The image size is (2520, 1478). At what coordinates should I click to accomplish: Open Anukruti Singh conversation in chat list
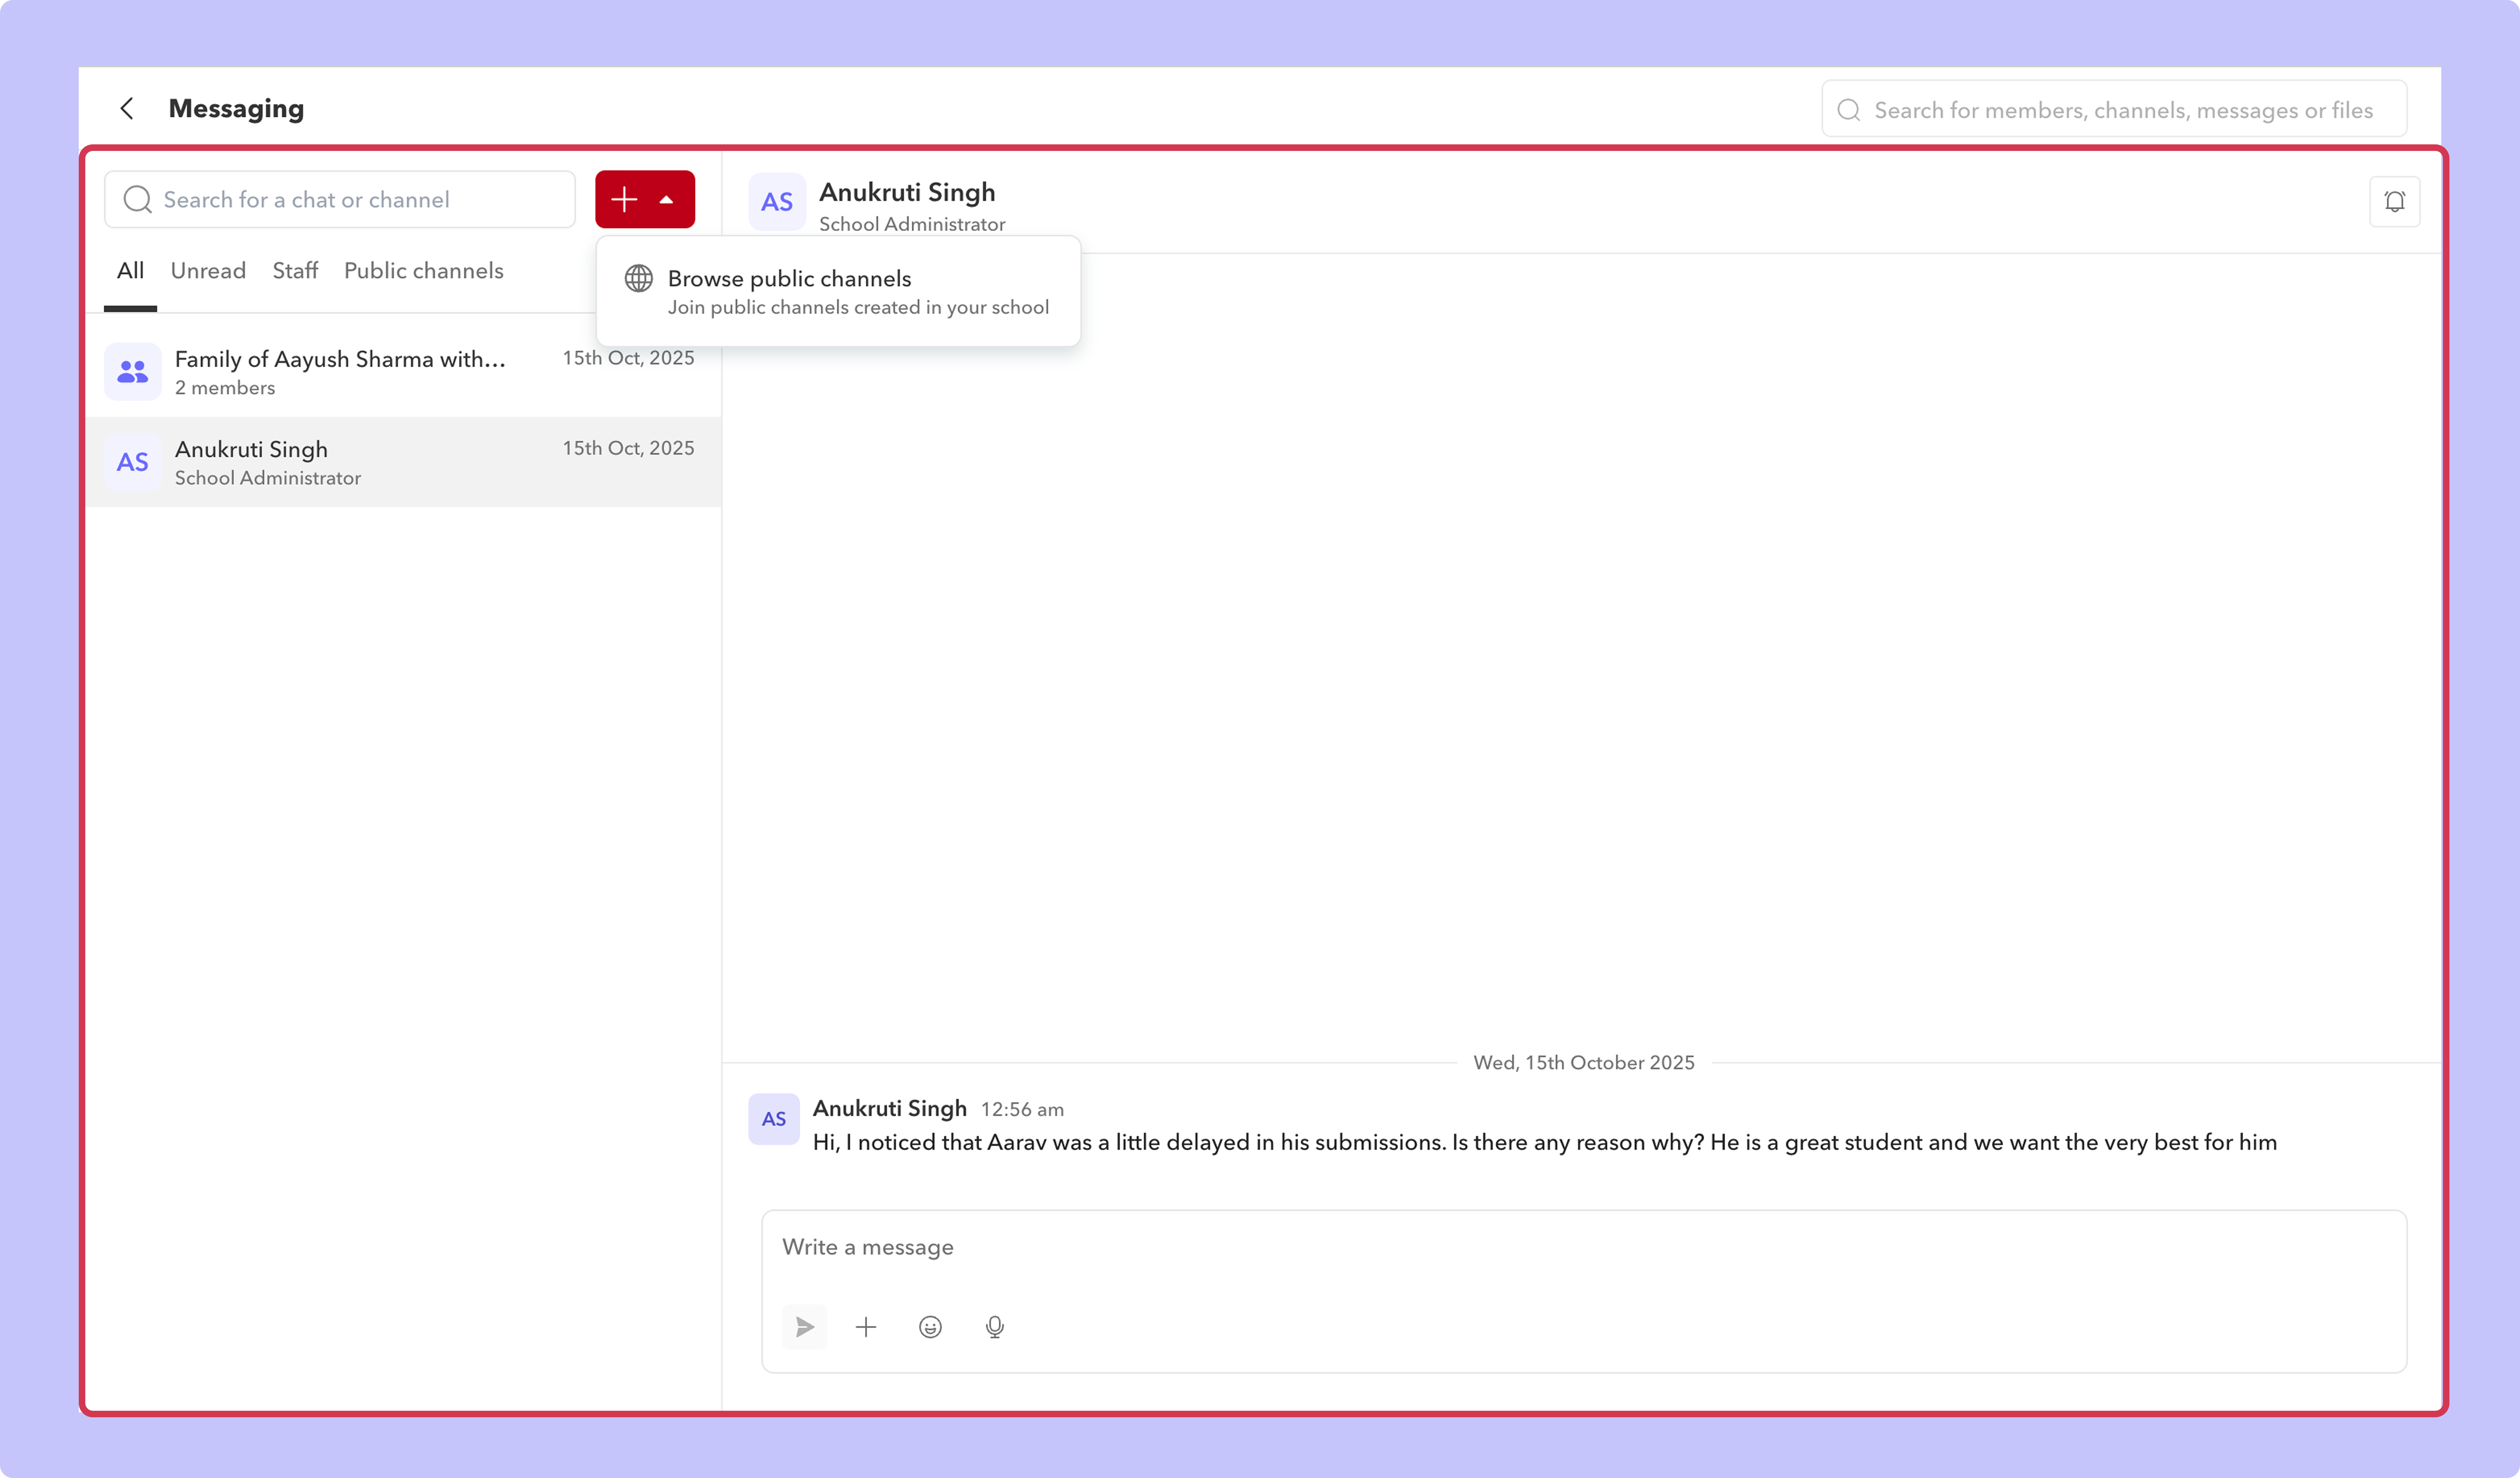(403, 462)
